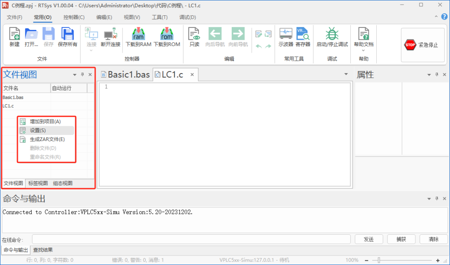
Task: Switch to the Basic1.bas editor tab
Action: 125,74
